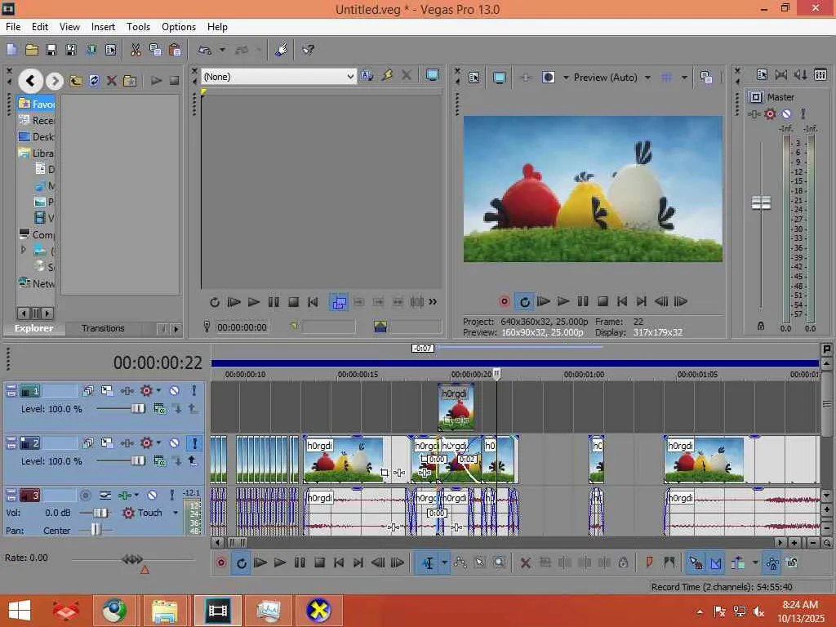The width and height of the screenshot is (836, 627).
Task: Toggle solo on video track 2
Action: pos(194,443)
